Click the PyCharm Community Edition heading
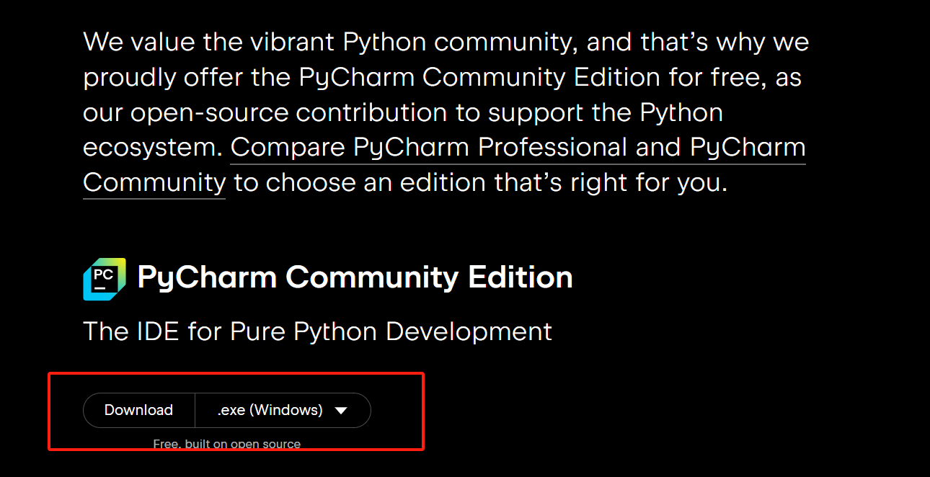Screen dimensions: 930x477 (355, 277)
